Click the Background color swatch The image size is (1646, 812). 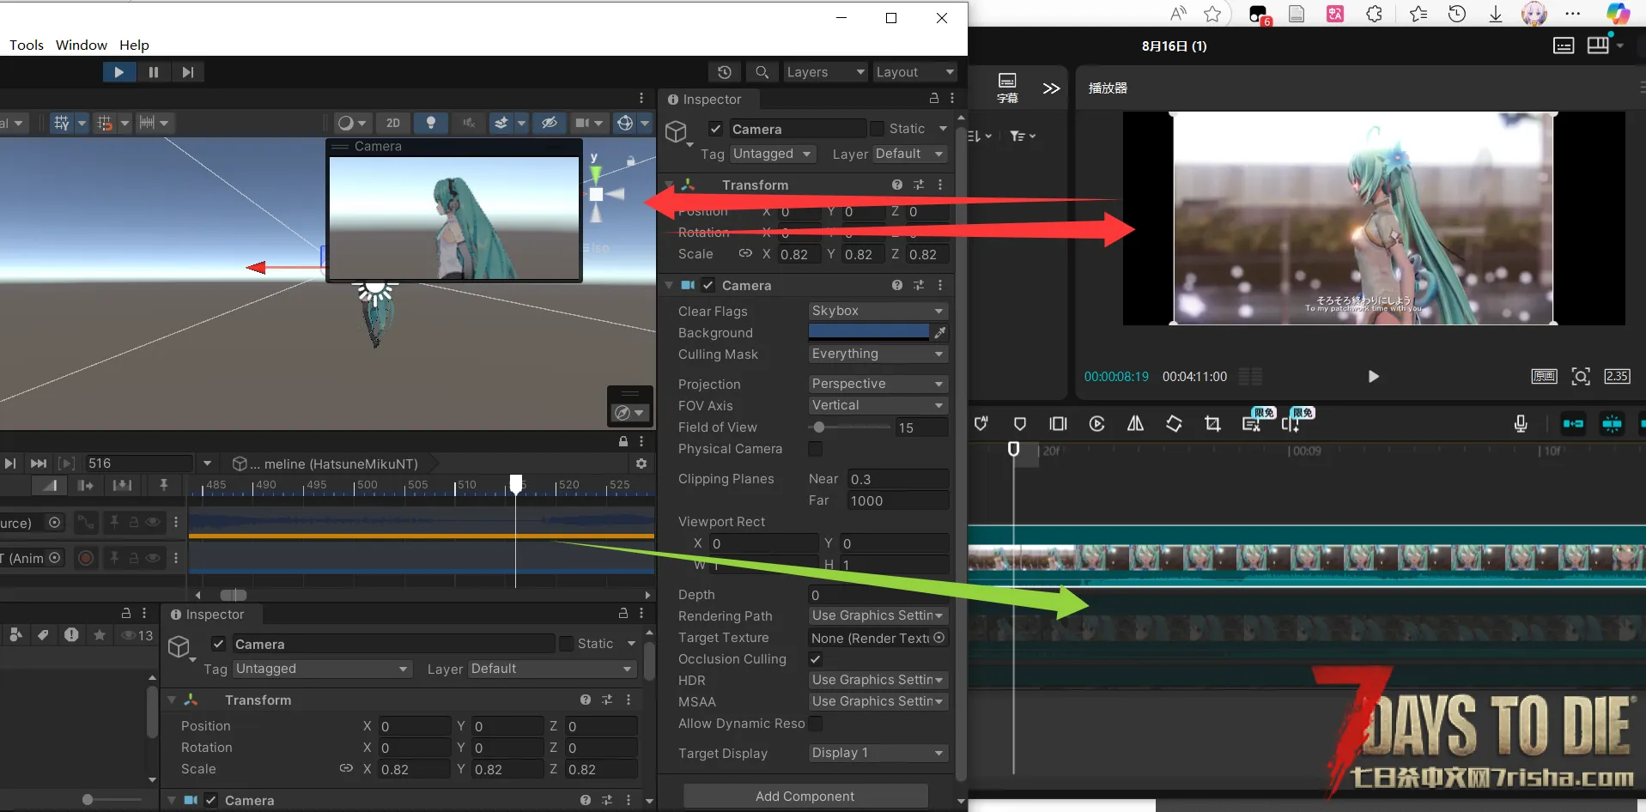click(869, 332)
